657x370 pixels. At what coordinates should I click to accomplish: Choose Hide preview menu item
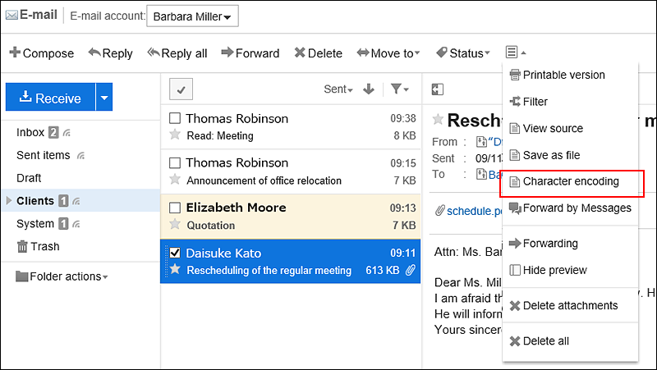point(570,271)
